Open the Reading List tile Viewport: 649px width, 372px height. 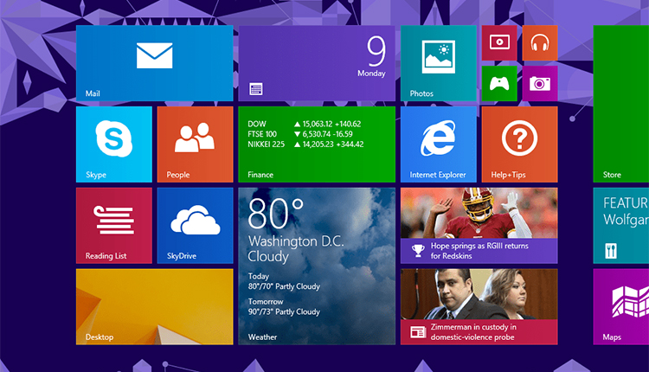113,225
